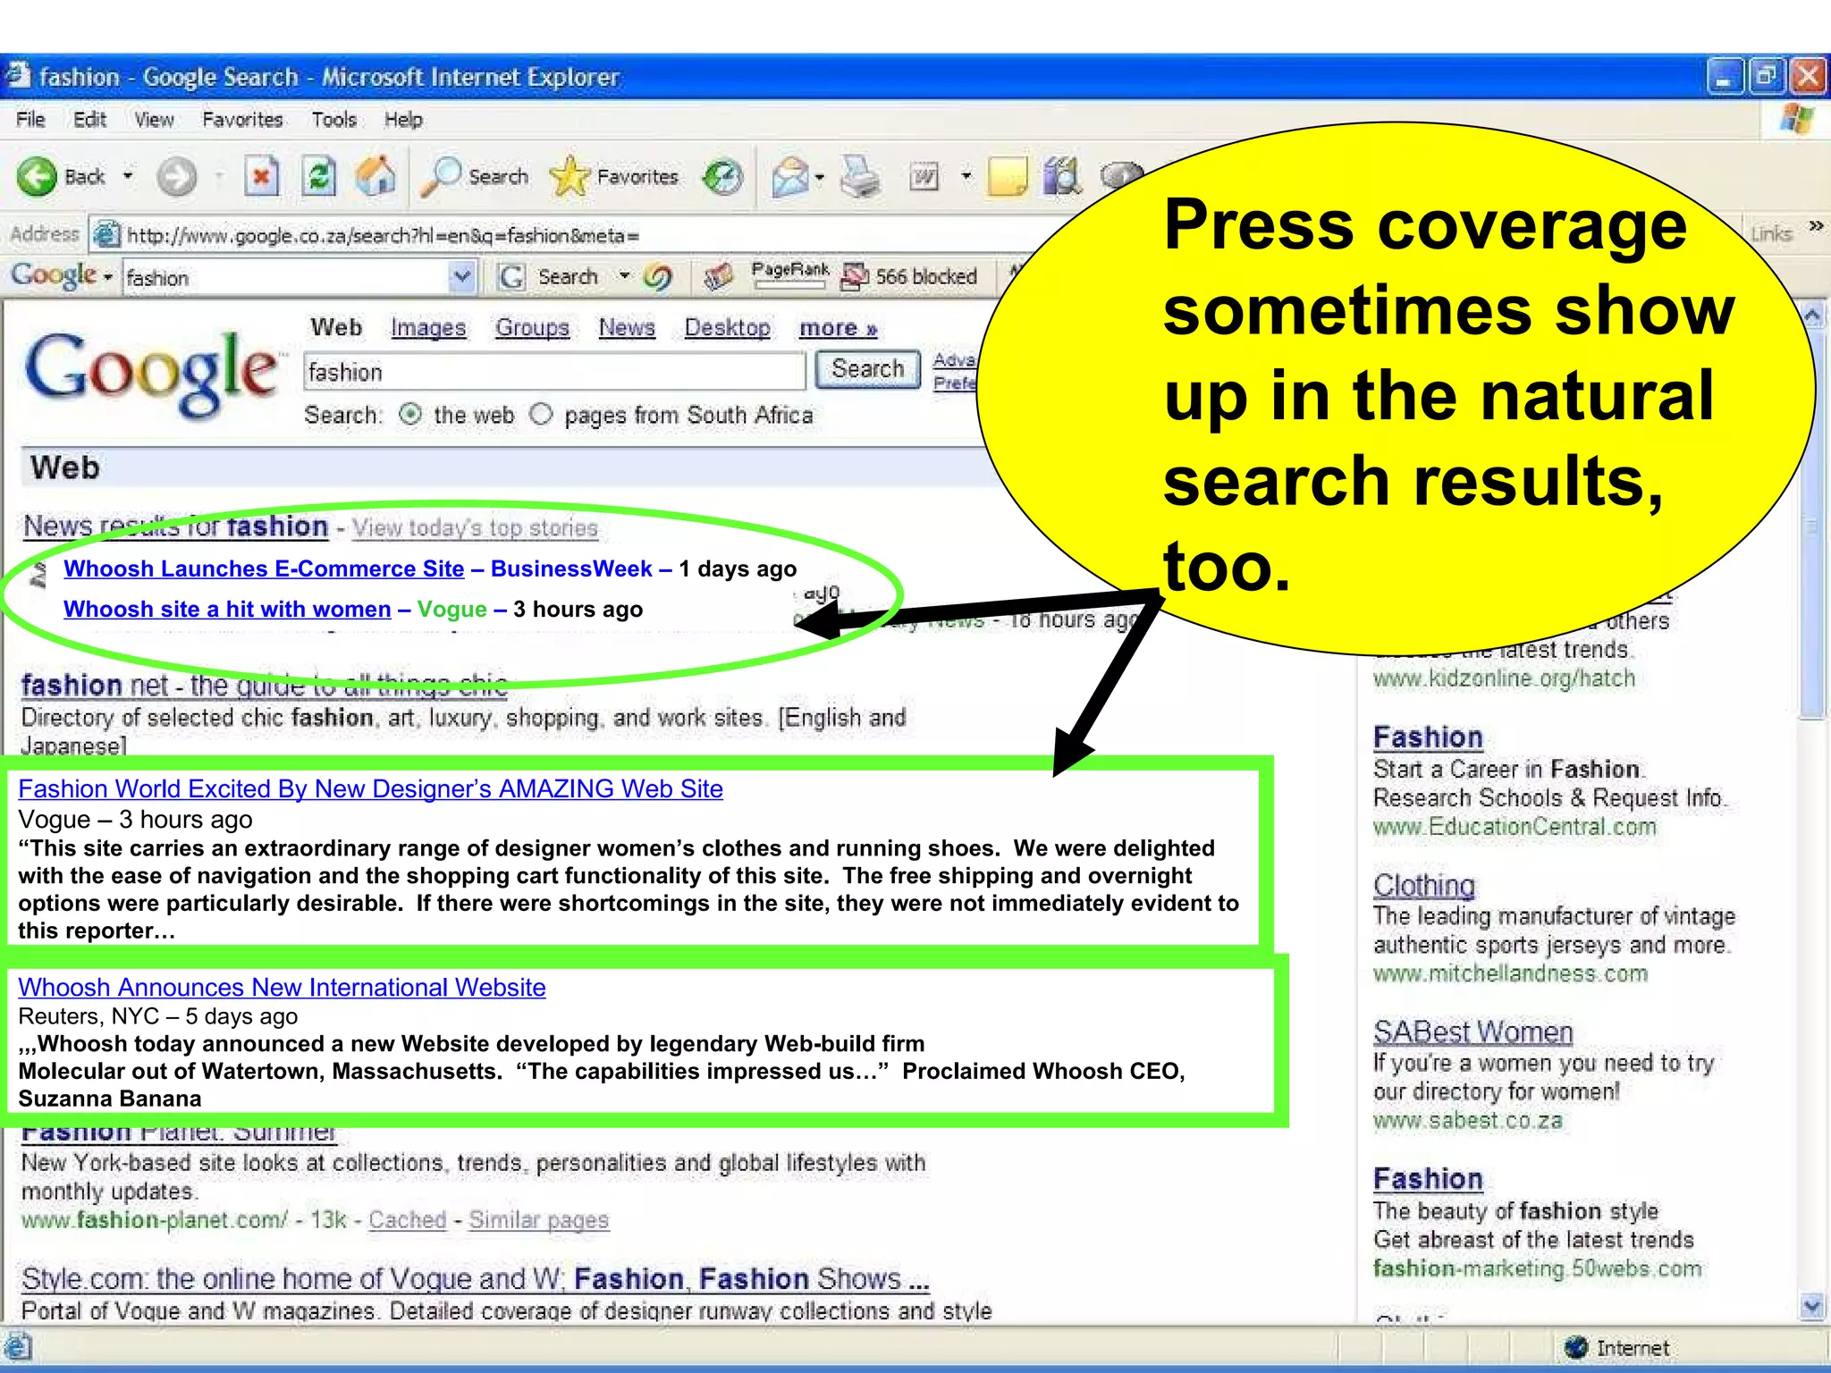The width and height of the screenshot is (1831, 1373).
Task: Switch to News search tab
Action: [627, 328]
